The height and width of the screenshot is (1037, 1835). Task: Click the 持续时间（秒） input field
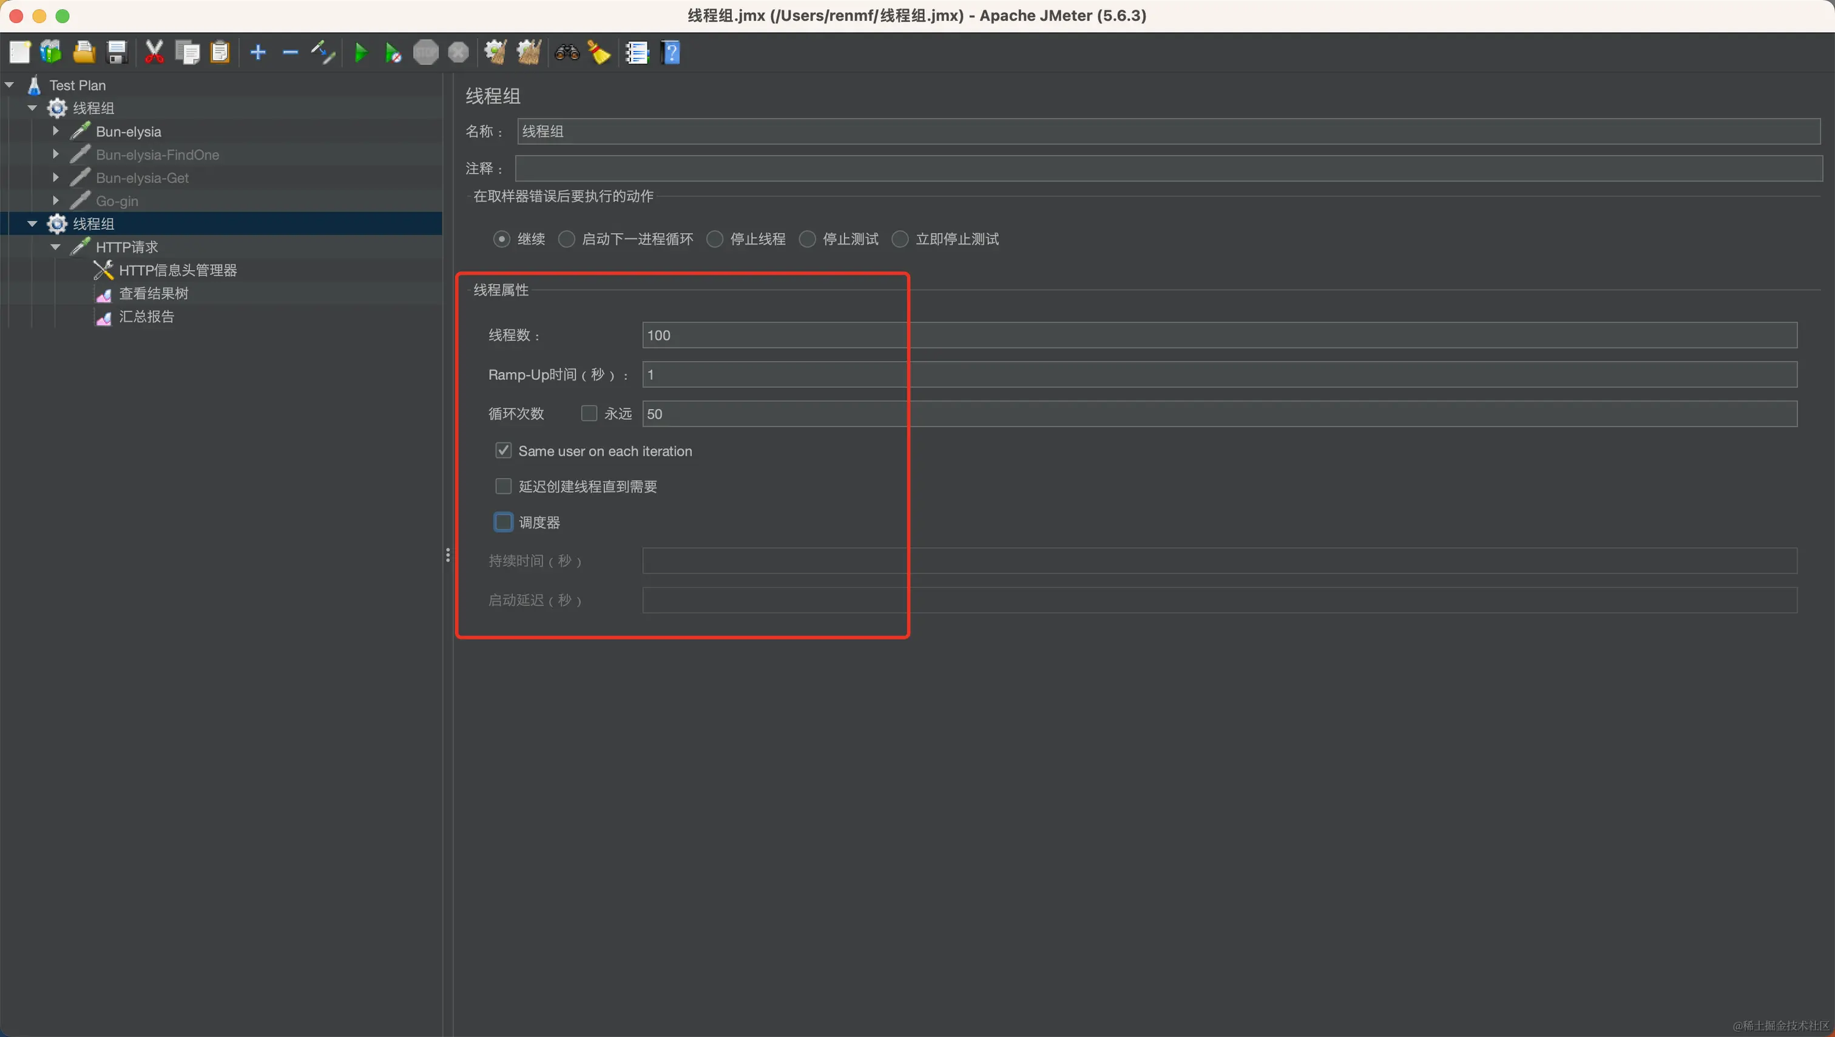click(1220, 561)
